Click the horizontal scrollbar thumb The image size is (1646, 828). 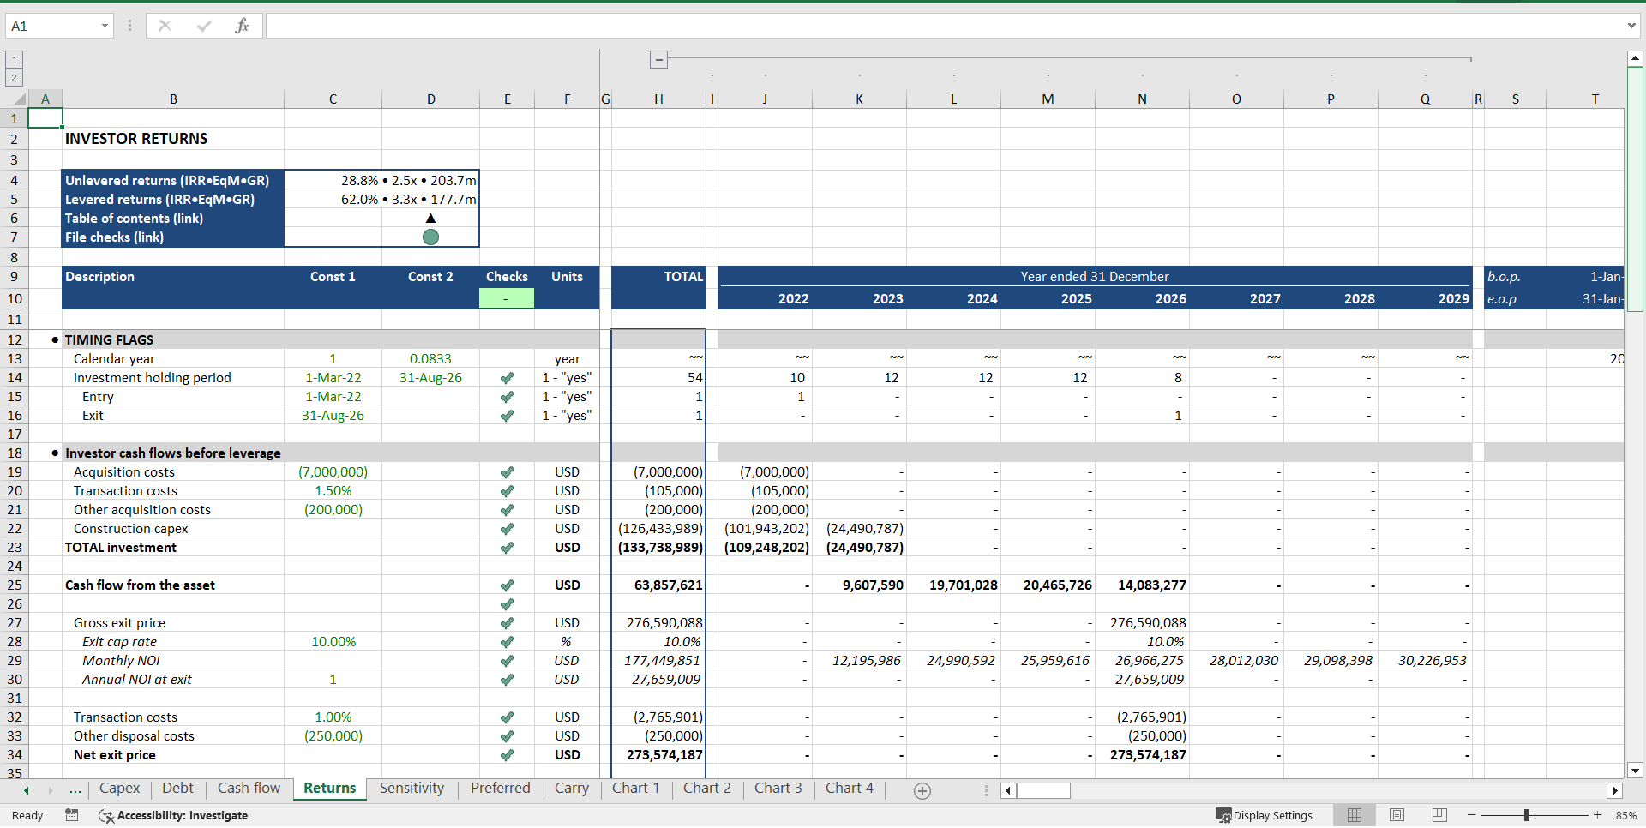[1043, 790]
